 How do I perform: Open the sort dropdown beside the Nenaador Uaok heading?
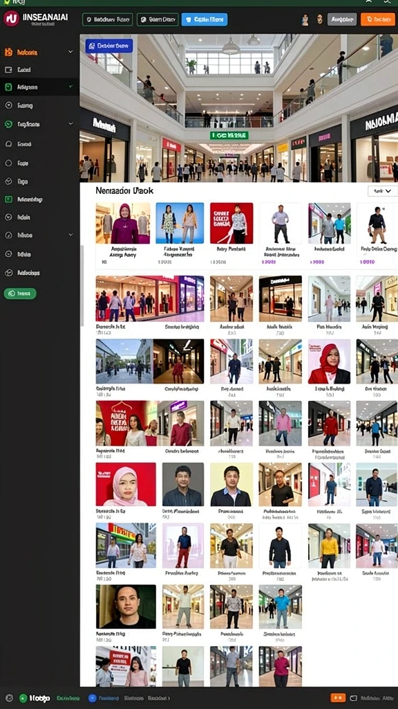(x=383, y=191)
